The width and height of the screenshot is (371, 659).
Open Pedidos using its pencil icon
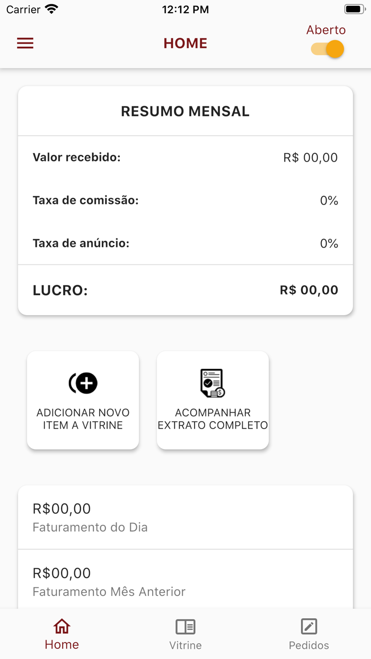[309, 627]
